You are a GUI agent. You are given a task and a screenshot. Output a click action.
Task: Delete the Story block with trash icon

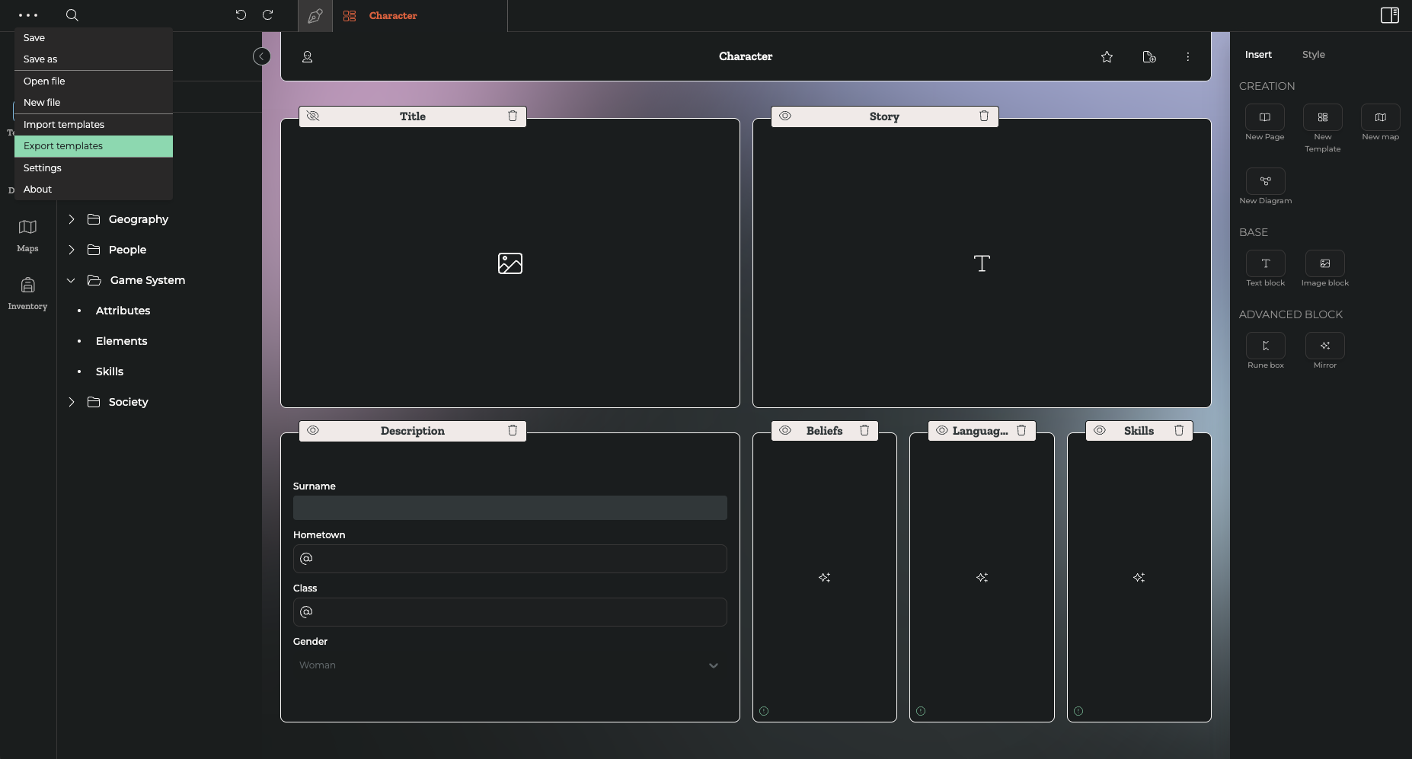(983, 116)
